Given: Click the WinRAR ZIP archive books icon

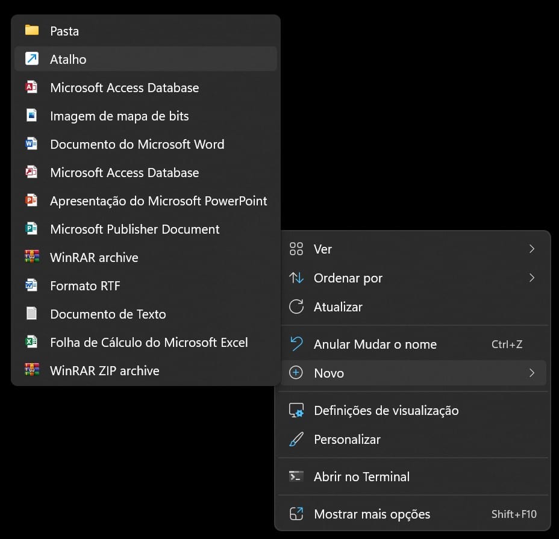Looking at the screenshot, I should (31, 371).
